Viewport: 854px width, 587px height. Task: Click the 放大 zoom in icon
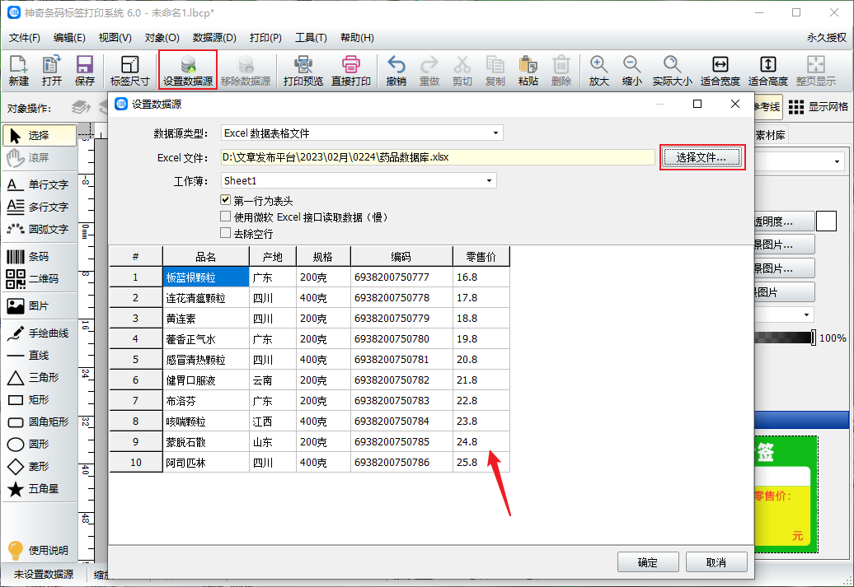click(598, 71)
